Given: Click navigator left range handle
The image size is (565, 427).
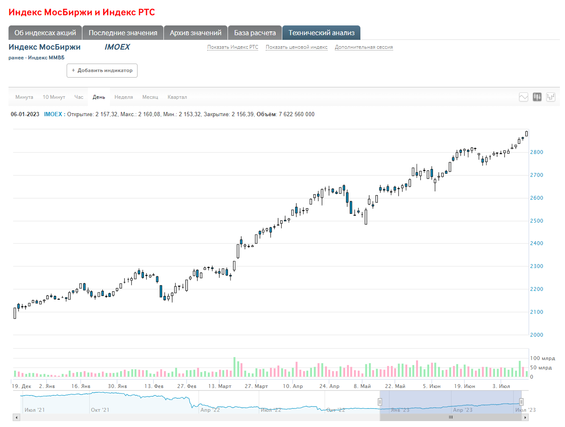Looking at the screenshot, I should tap(380, 402).
